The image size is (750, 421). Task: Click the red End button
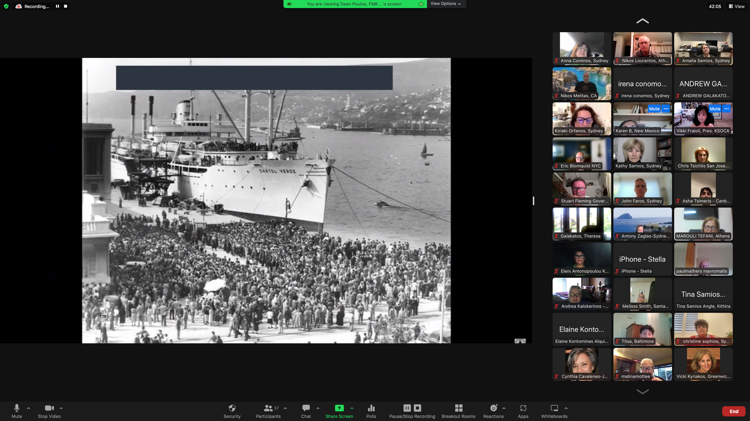[734, 411]
